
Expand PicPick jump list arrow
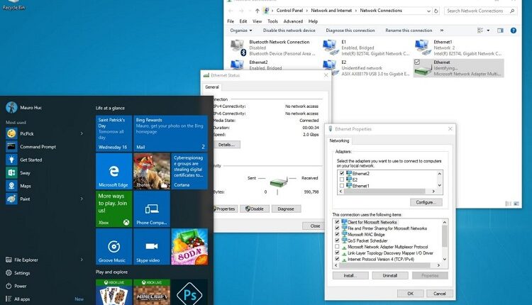point(82,133)
